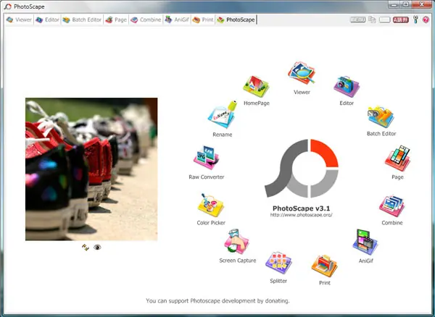Switch to the Print tab
The width and height of the screenshot is (435, 317).
click(x=203, y=20)
